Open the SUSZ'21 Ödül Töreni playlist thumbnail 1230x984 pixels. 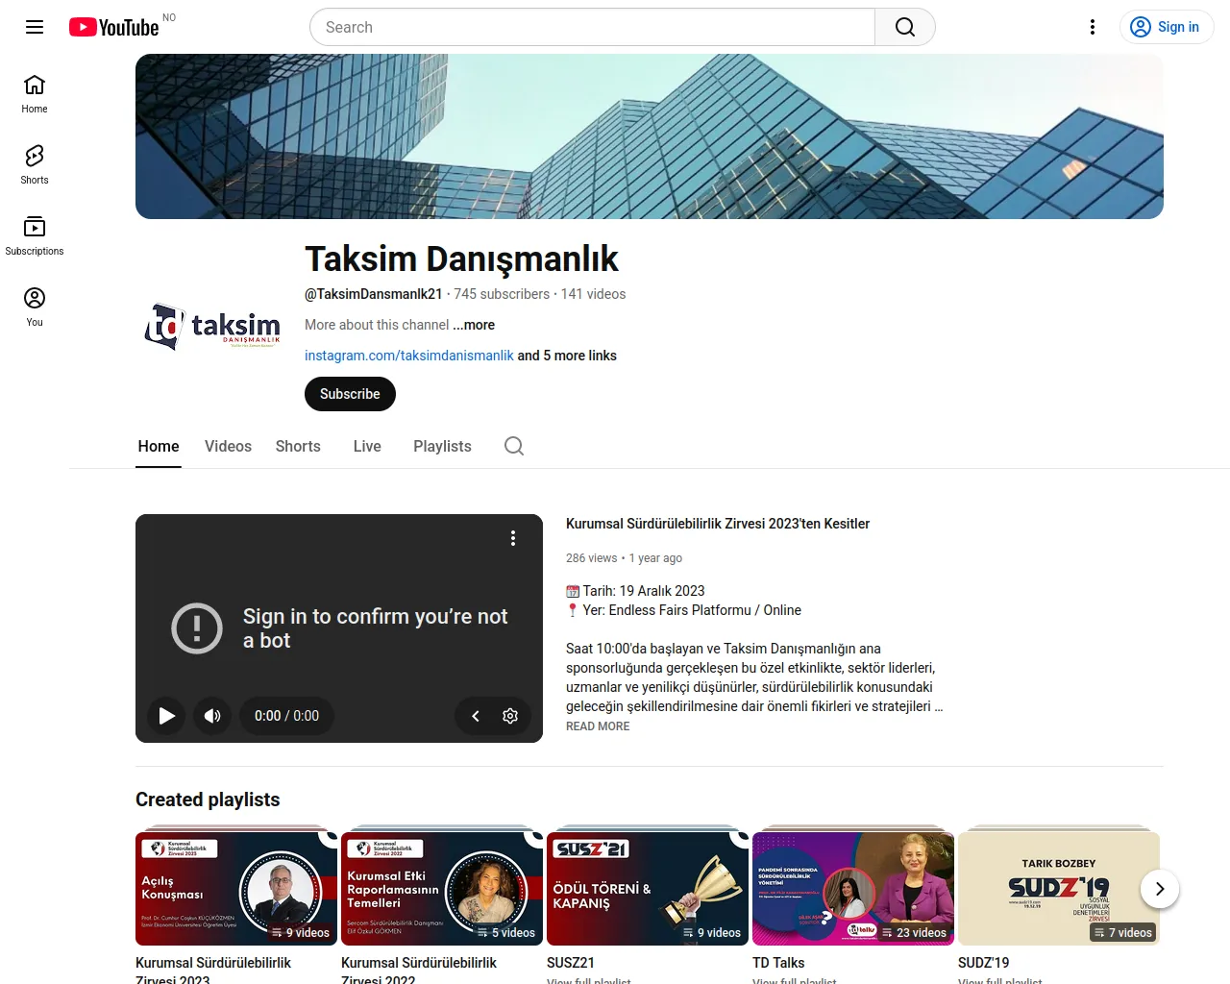pyautogui.click(x=648, y=889)
